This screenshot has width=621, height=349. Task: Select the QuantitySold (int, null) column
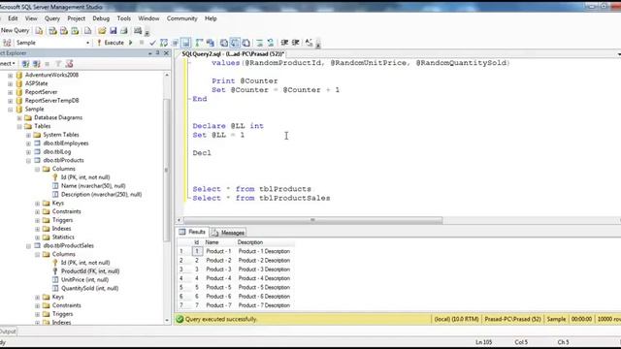[89, 289]
